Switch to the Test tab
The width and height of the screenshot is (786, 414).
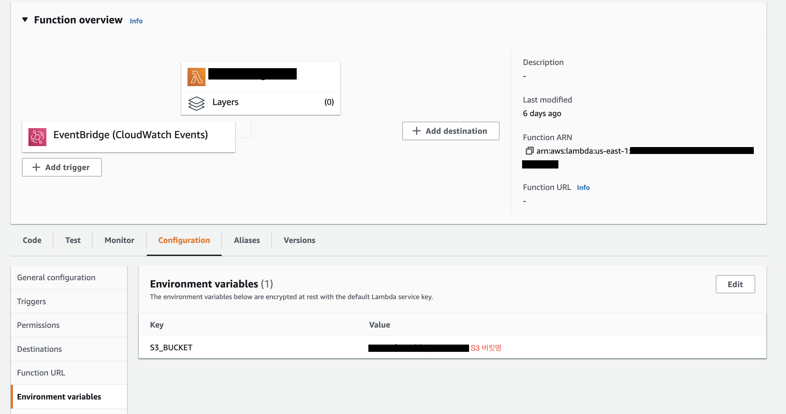(x=73, y=240)
